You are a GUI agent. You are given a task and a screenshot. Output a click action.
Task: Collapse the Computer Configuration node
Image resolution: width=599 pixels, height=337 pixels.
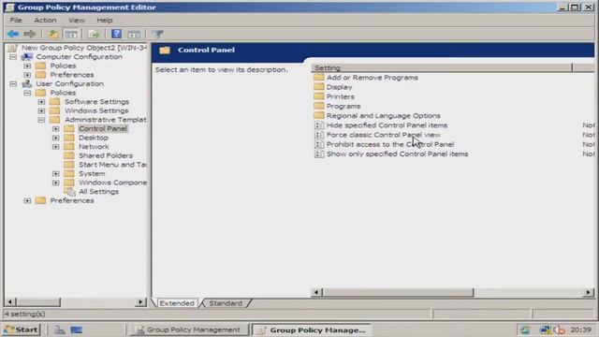pos(13,57)
